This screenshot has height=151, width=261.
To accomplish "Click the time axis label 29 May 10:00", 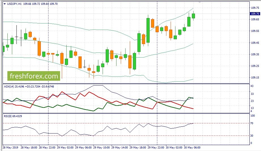I will tap(101, 148).
